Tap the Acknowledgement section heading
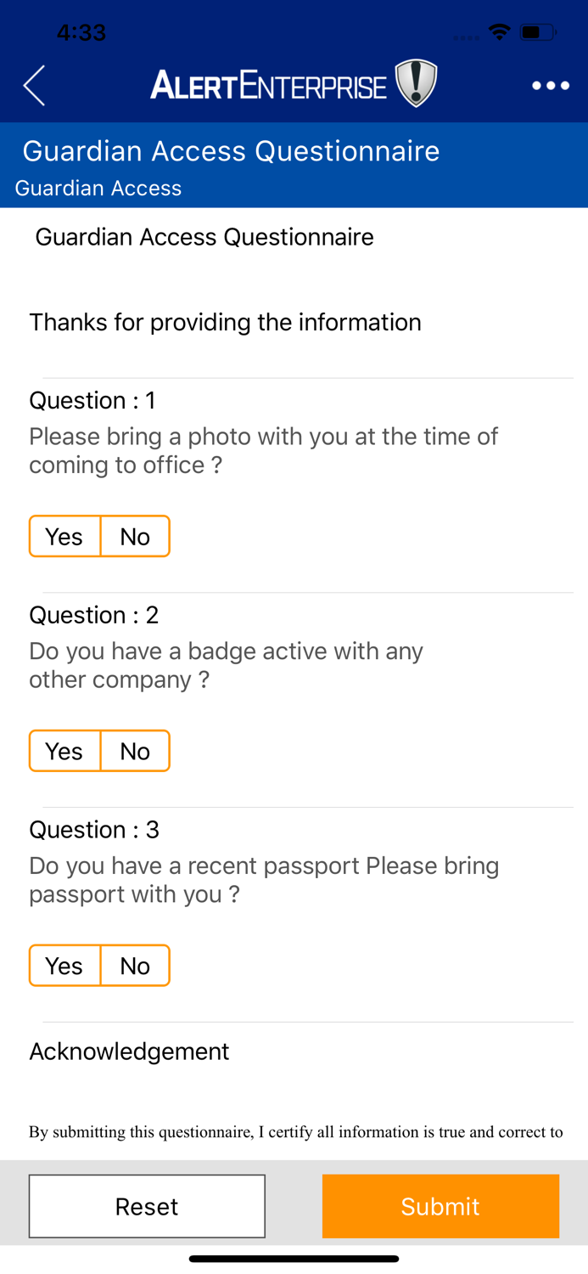588x1274 pixels. click(129, 1051)
